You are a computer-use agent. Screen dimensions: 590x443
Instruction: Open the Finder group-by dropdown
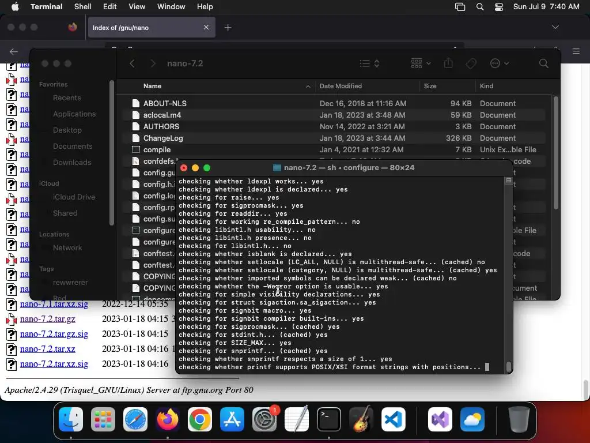[x=421, y=63]
